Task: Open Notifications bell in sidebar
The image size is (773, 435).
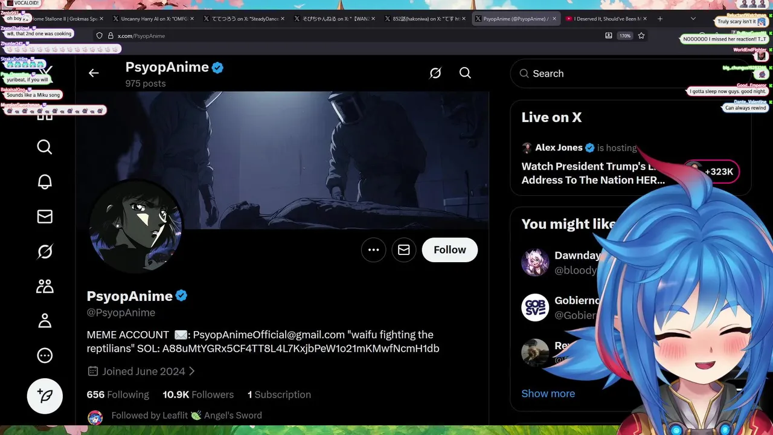Action: (45, 182)
